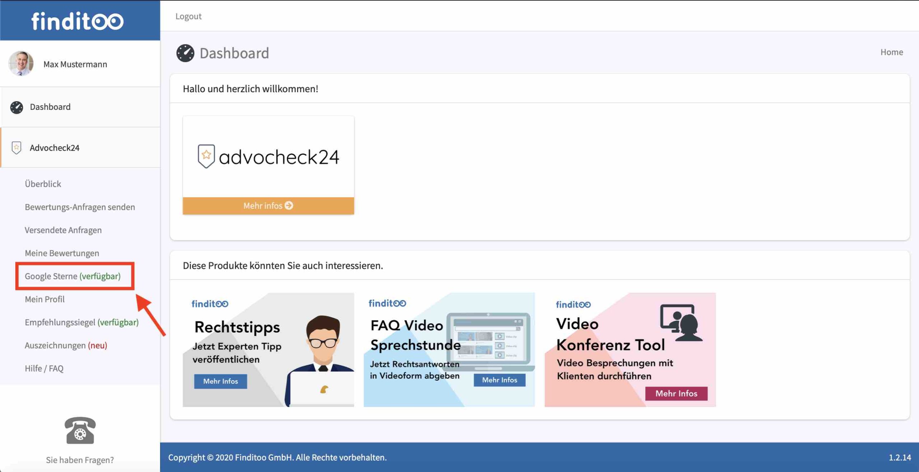Open Bewertungs-Anfragen senden page
The height and width of the screenshot is (472, 919).
[80, 207]
